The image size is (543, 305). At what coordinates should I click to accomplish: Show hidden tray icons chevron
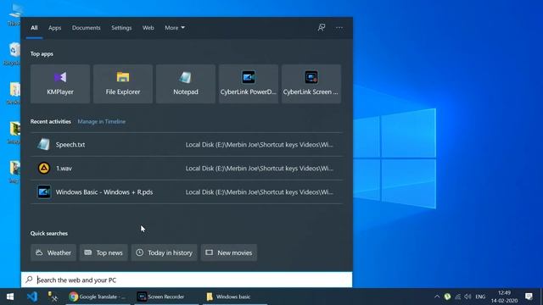pos(437,297)
